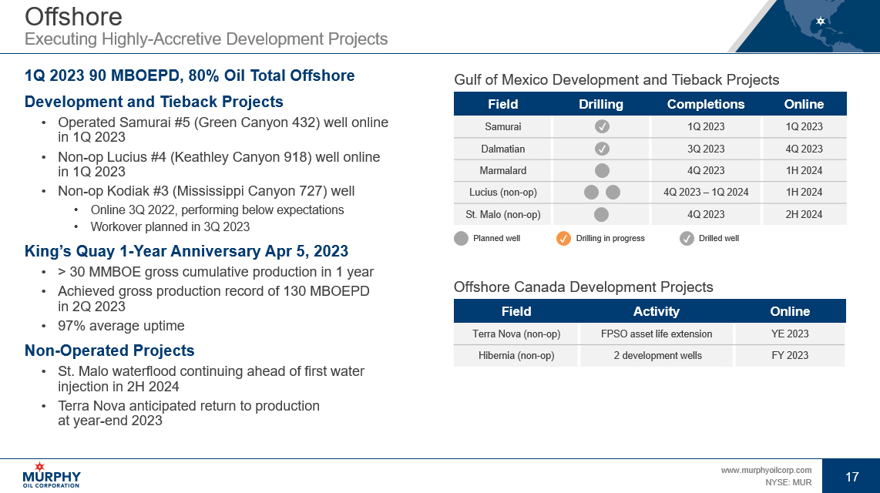Select the Marmalard field cell

click(x=503, y=170)
